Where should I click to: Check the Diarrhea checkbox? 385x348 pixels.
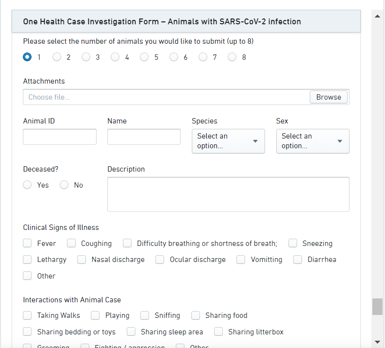click(x=298, y=260)
